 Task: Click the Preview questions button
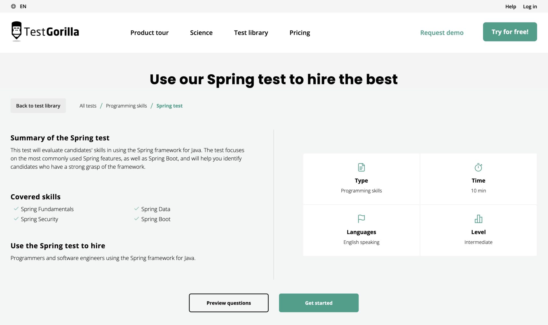pos(229,303)
